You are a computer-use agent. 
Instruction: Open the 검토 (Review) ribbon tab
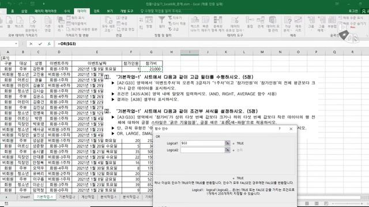click(96, 11)
